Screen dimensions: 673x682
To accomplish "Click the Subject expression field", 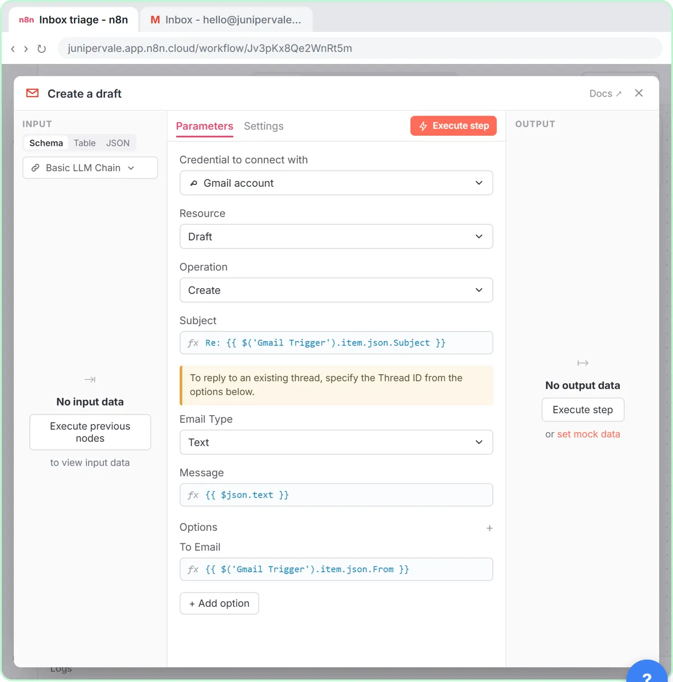I will pos(336,343).
